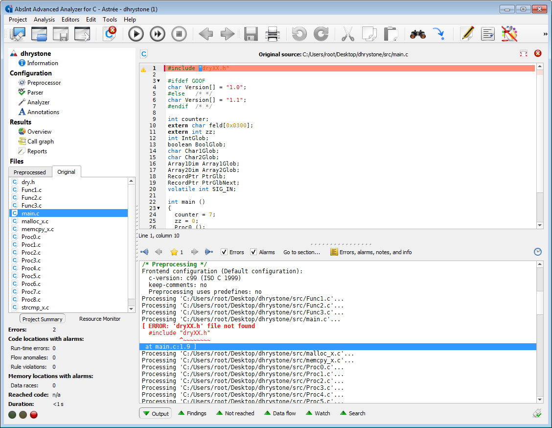Open the Project menu

point(18,20)
